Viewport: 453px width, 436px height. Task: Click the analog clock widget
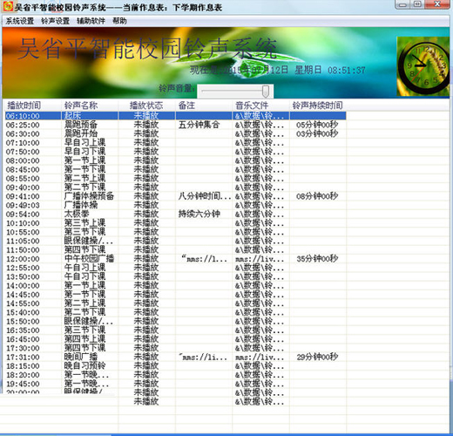pyautogui.click(x=423, y=66)
